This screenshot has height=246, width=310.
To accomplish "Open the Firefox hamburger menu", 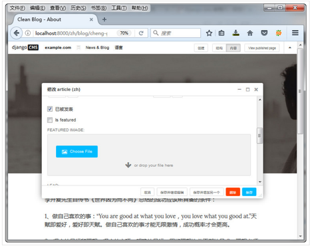I will click(x=295, y=33).
